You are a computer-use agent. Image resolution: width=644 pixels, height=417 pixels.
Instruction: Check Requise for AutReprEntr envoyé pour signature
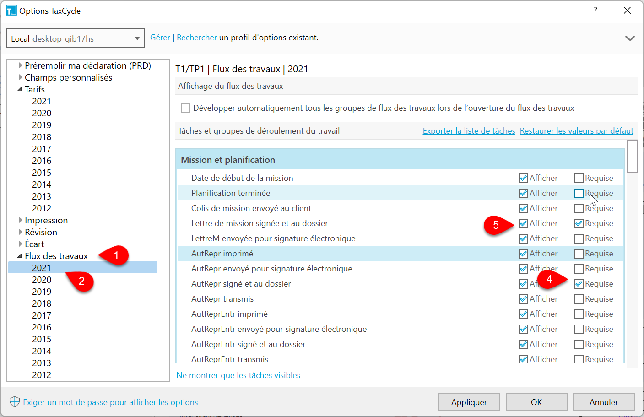tap(579, 329)
